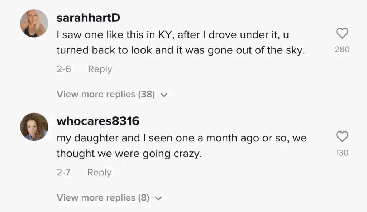The height and width of the screenshot is (212, 367).
Task: Click the line "turned back to look"
Action: 180,50
